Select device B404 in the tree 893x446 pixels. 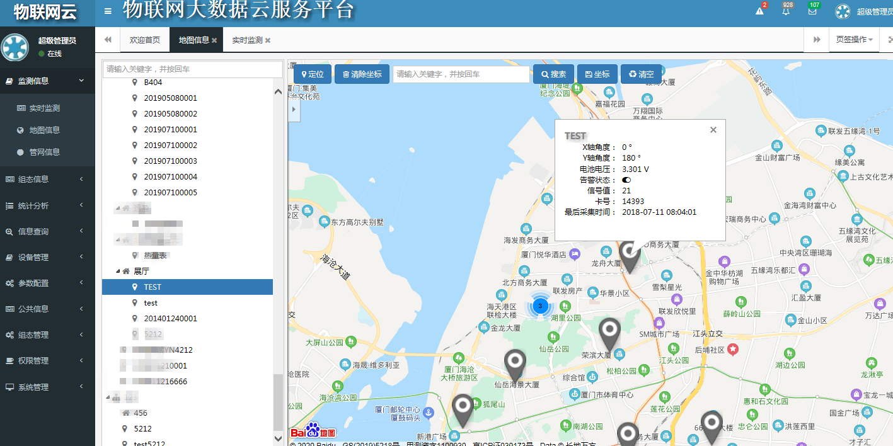pyautogui.click(x=153, y=83)
